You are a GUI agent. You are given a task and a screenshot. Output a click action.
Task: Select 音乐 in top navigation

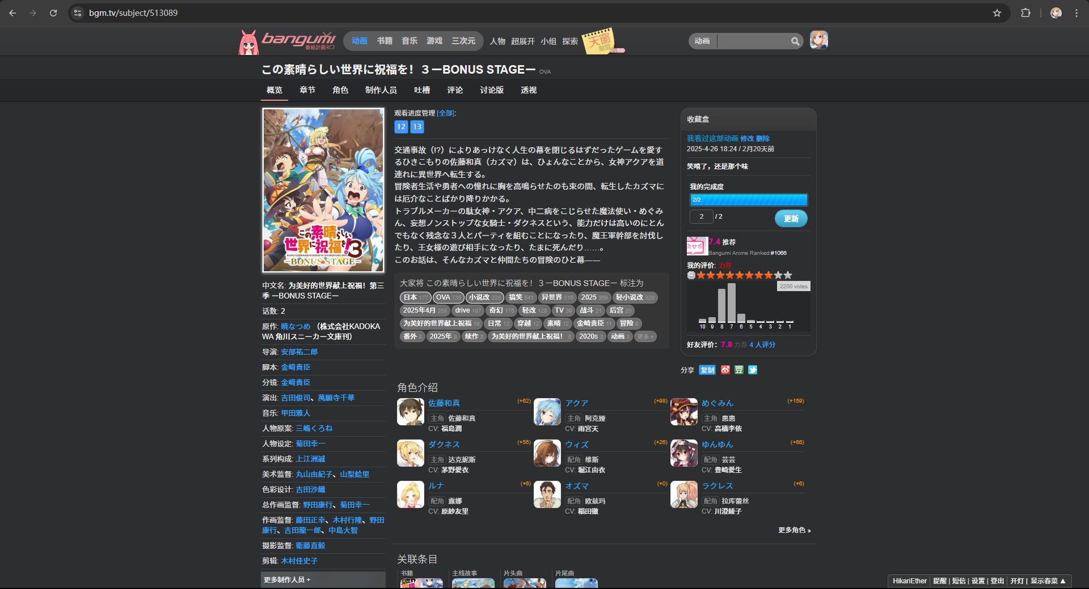coord(410,41)
